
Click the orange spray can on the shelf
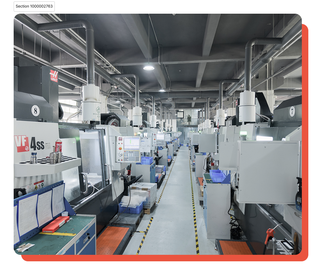58,144
